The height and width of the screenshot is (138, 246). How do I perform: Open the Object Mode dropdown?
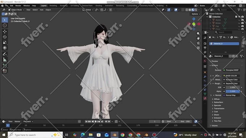click(16, 10)
